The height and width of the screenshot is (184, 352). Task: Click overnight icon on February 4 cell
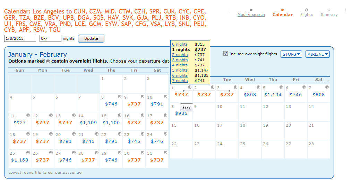click(x=258, y=87)
